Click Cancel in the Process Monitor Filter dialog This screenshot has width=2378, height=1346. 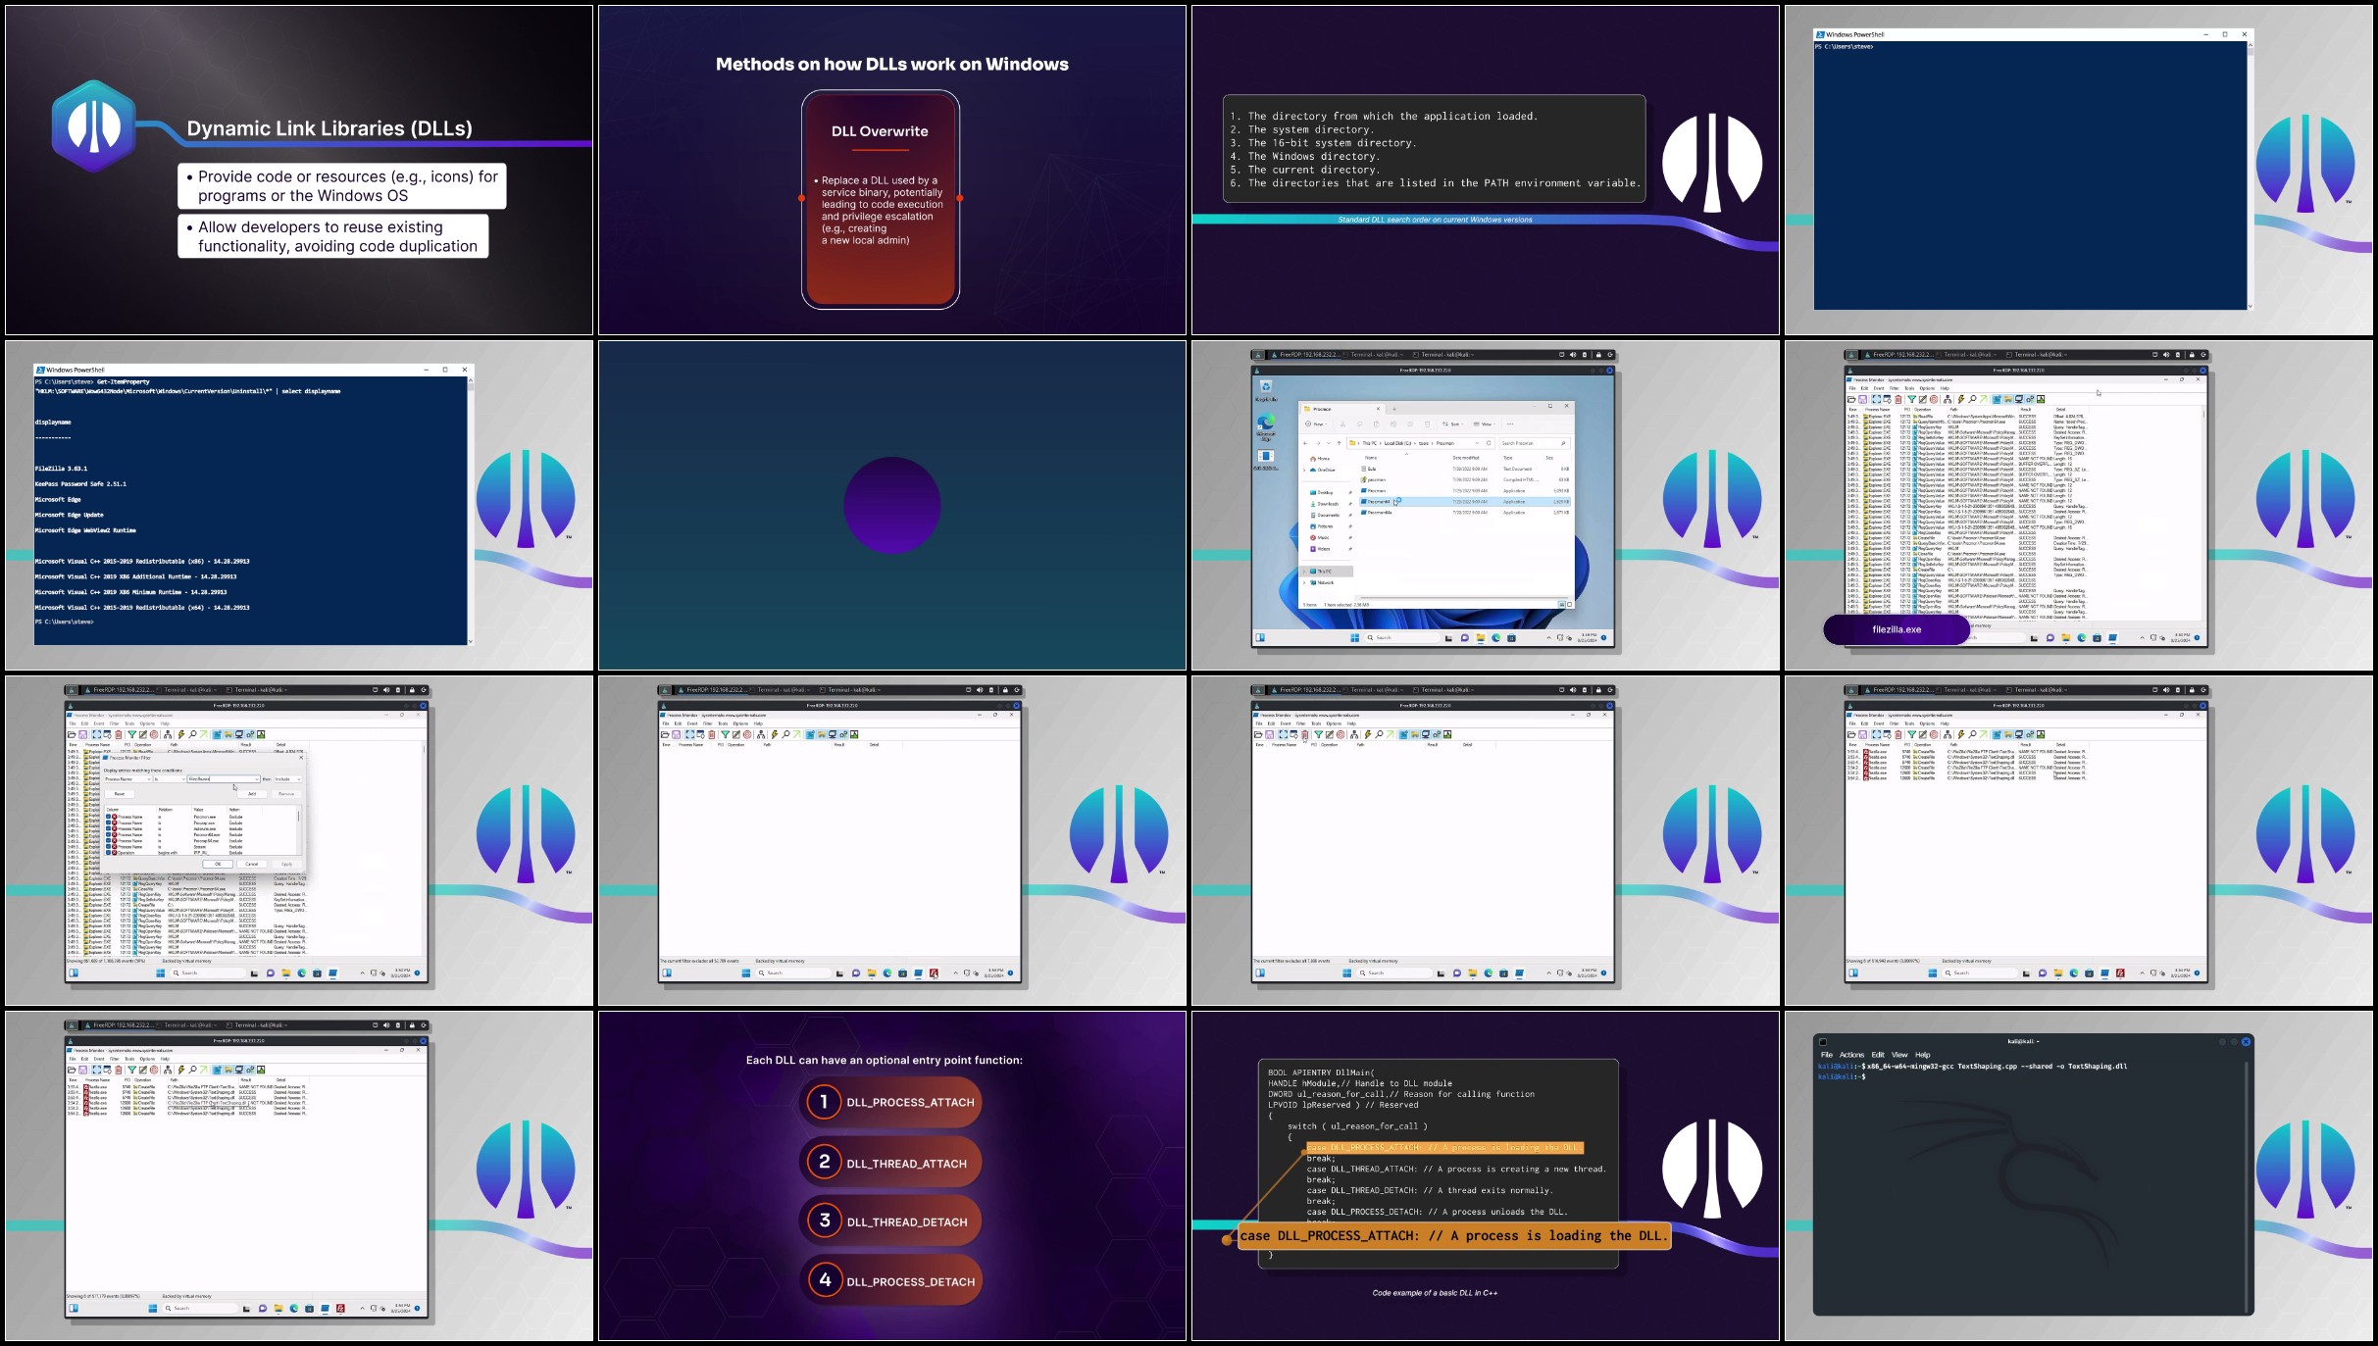click(x=252, y=864)
